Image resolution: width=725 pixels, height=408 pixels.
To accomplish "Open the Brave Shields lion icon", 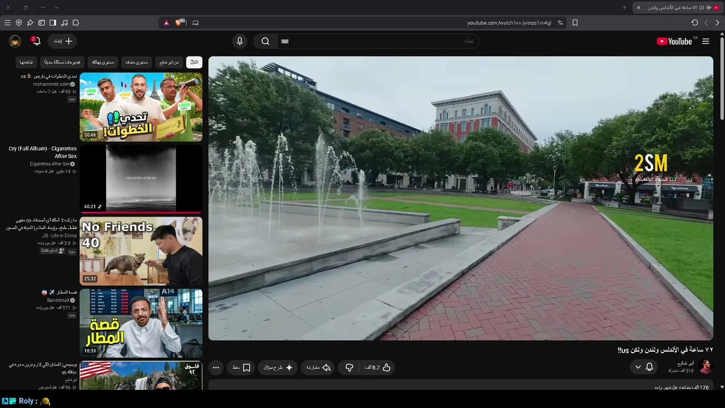I will (x=180, y=23).
